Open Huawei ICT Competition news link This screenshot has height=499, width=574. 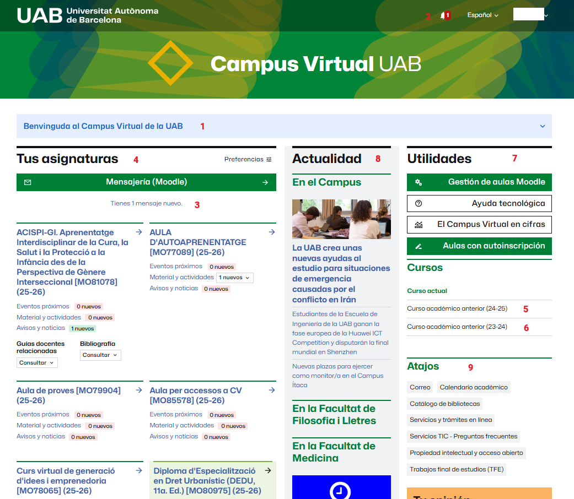point(340,333)
